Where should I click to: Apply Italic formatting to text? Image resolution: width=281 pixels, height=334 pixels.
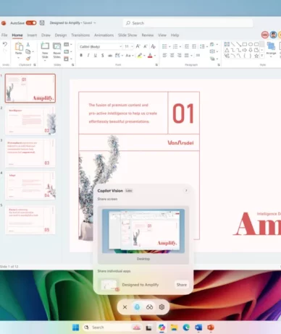pos(88,56)
